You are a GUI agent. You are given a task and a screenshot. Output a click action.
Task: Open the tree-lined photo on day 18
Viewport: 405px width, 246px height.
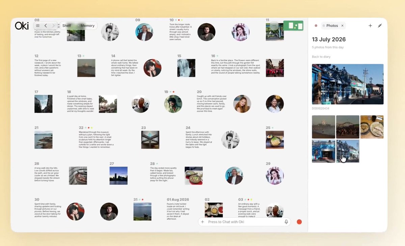(108, 104)
